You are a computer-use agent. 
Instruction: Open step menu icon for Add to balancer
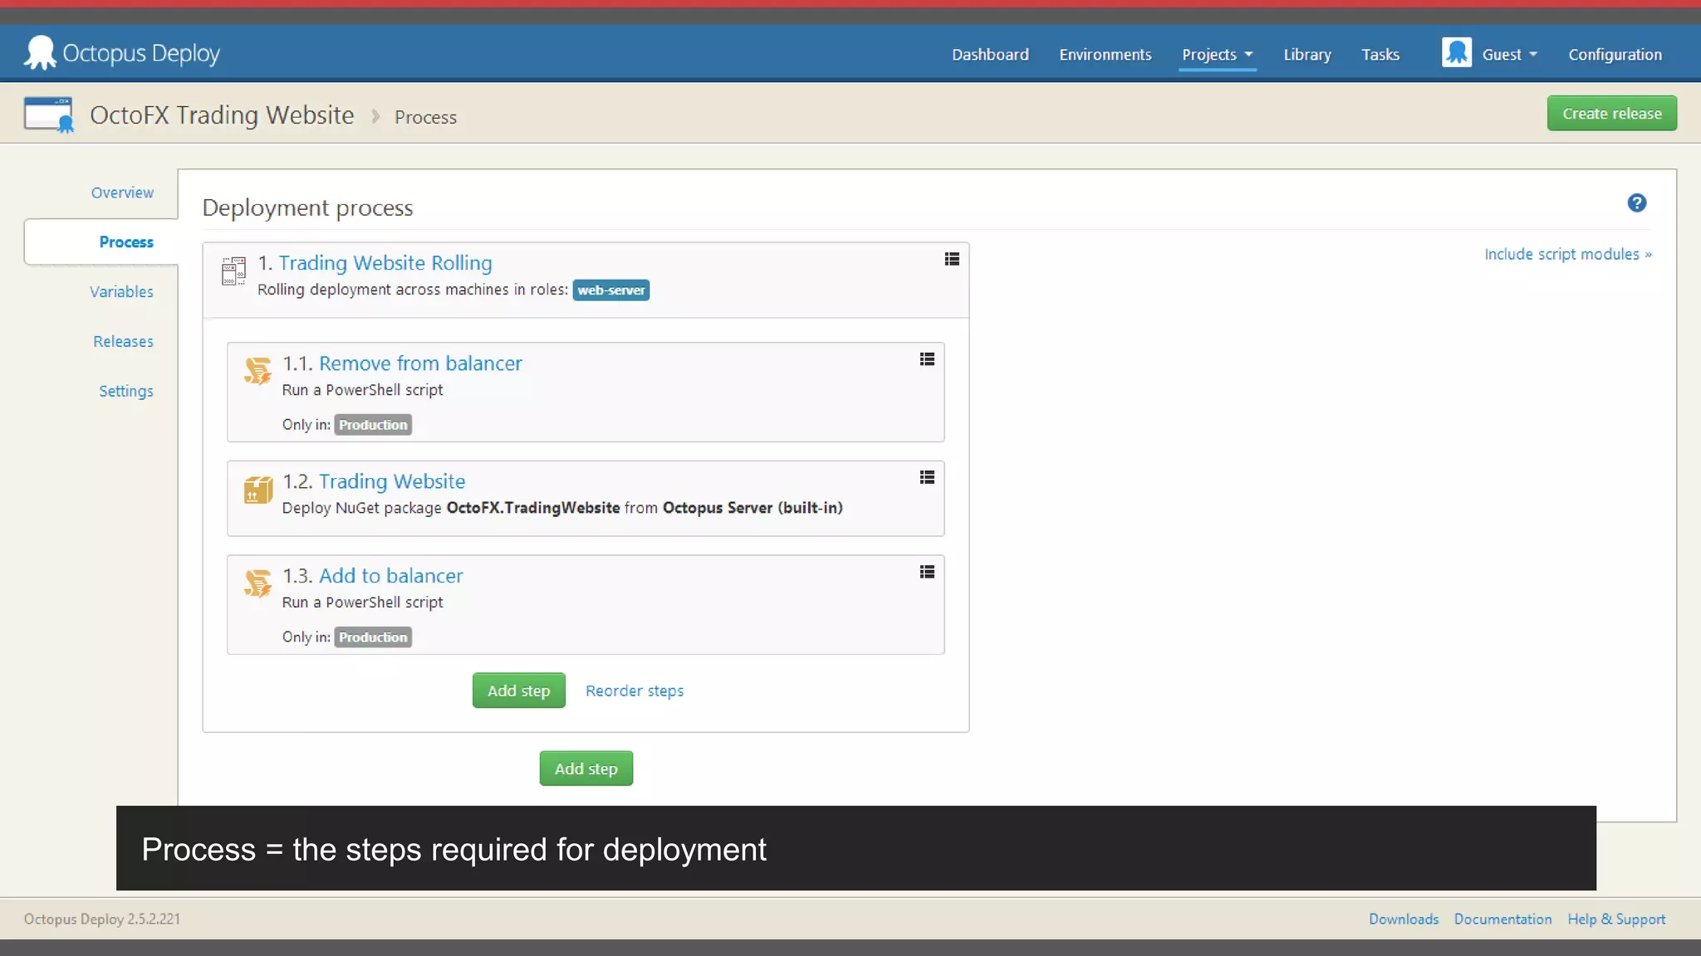pyautogui.click(x=927, y=572)
